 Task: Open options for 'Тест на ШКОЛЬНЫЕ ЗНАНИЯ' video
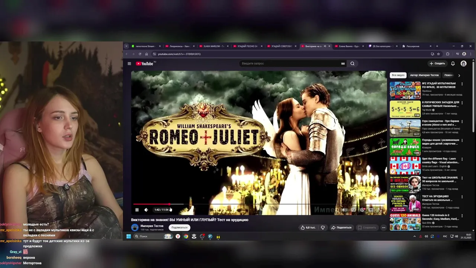pyautogui.click(x=462, y=178)
